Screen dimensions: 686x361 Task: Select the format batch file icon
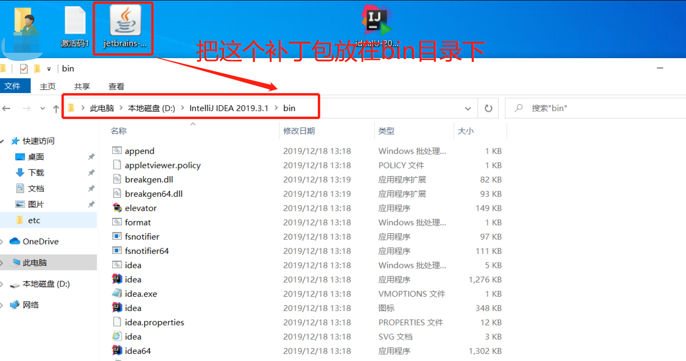pos(117,222)
